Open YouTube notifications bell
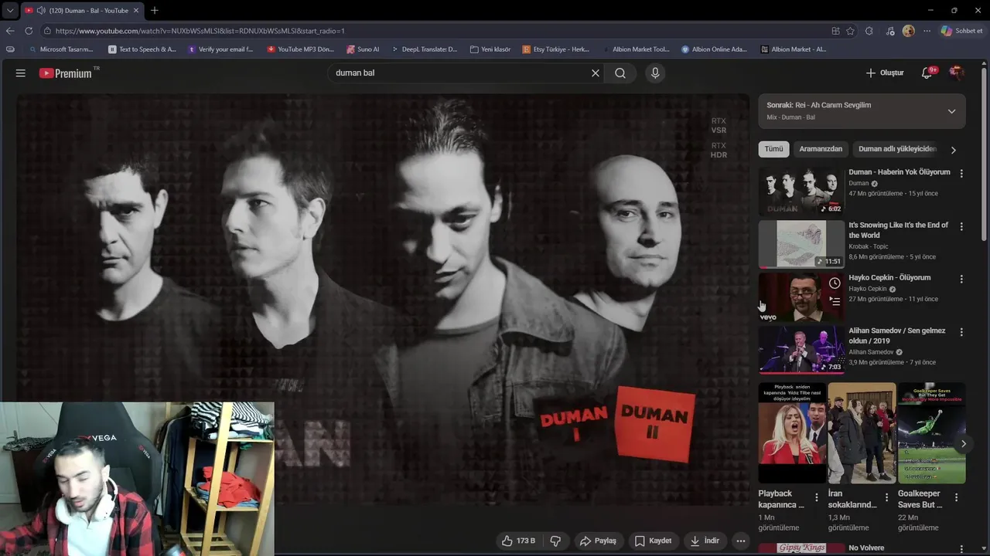The width and height of the screenshot is (990, 556). (x=927, y=73)
